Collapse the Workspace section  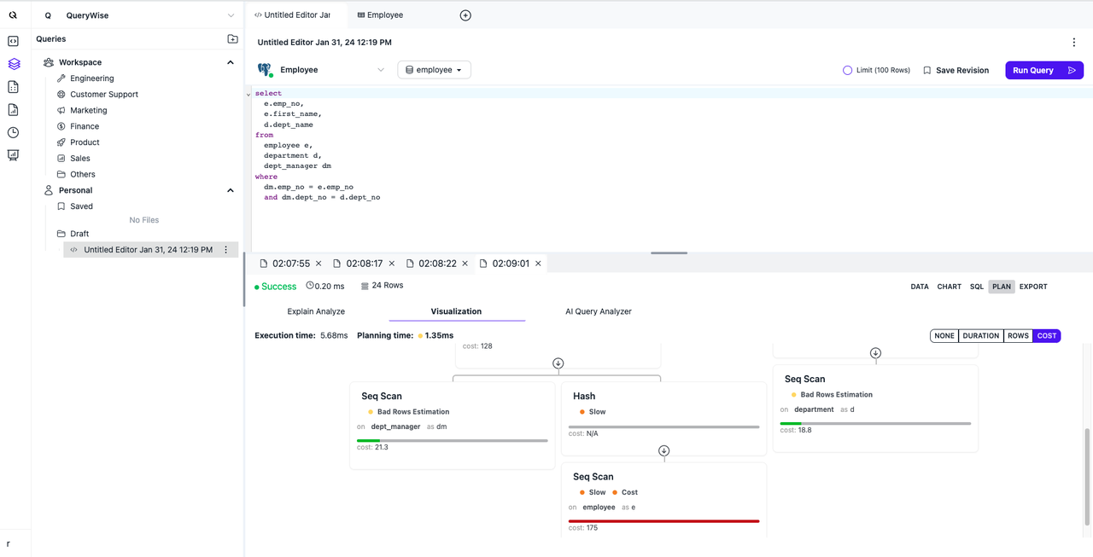(231, 62)
